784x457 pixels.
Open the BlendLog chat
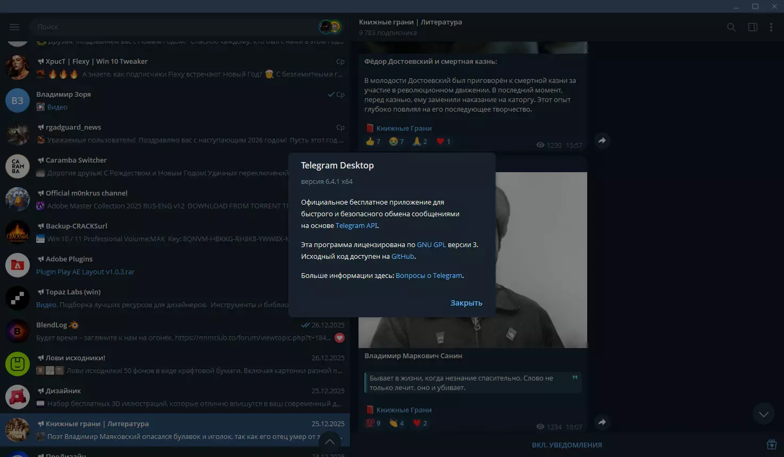[175, 331]
